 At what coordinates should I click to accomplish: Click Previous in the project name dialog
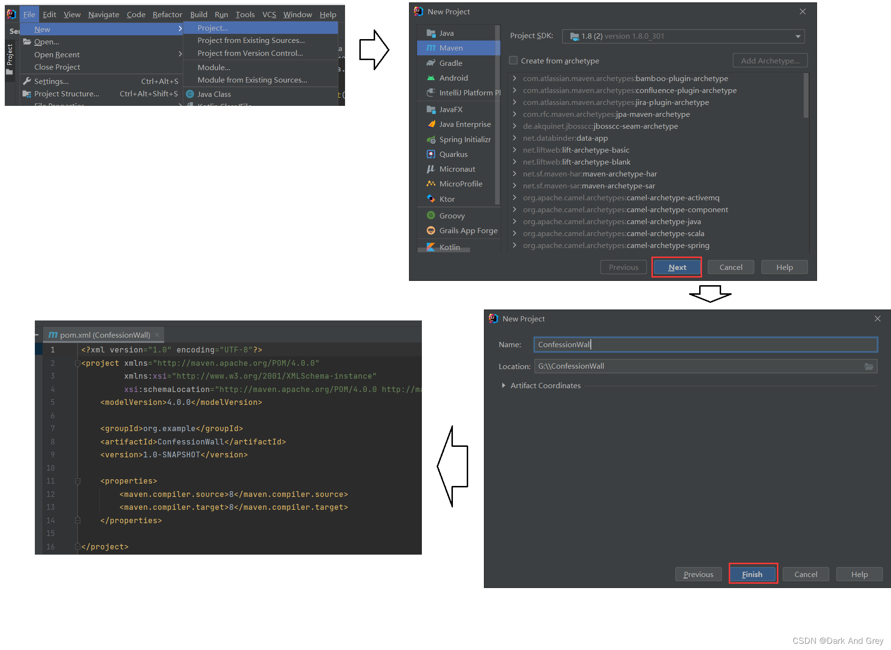(698, 574)
